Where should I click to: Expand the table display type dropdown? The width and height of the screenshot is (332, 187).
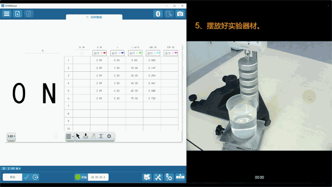70,136
